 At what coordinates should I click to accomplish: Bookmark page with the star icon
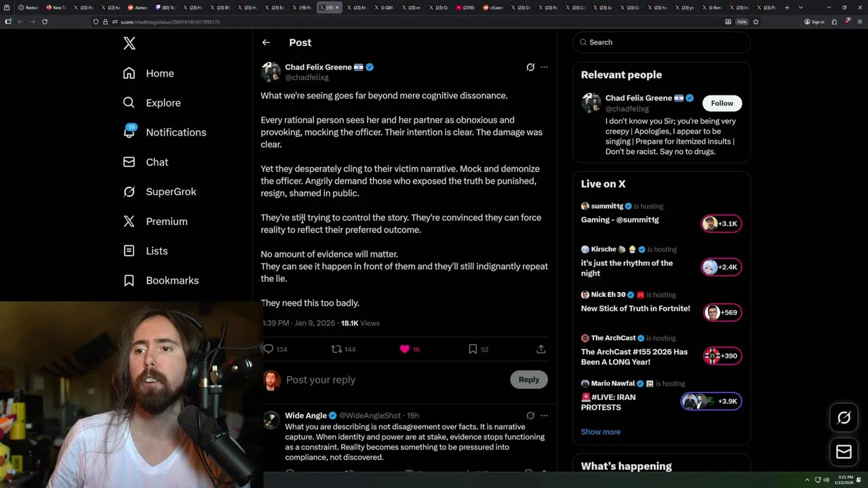[x=755, y=22]
